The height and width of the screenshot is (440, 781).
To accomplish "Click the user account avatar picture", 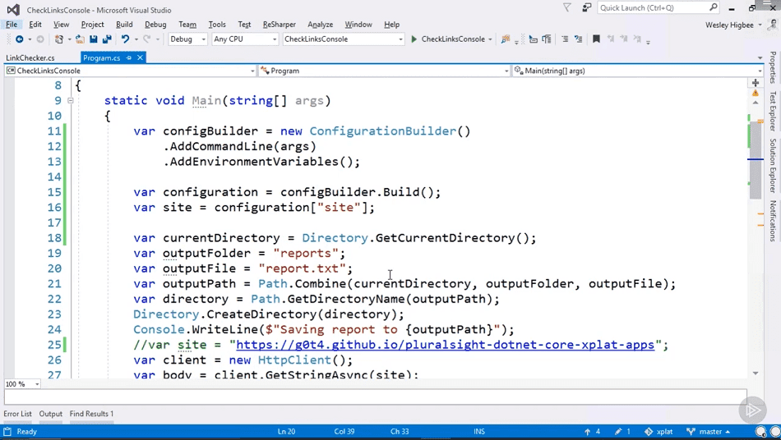I will [x=774, y=25].
